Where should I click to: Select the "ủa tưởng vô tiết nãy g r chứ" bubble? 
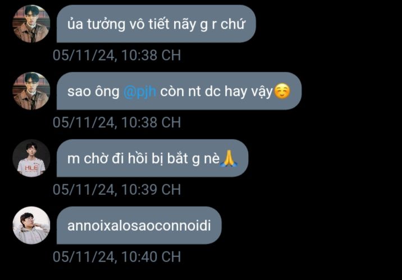point(156,24)
